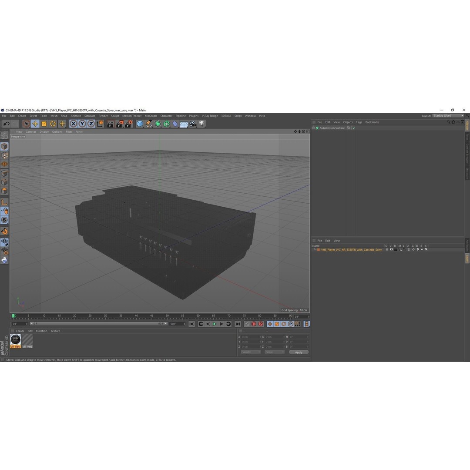Click Make Editable icon in left sidebar
The height and width of the screenshot is (470, 470).
point(4,135)
